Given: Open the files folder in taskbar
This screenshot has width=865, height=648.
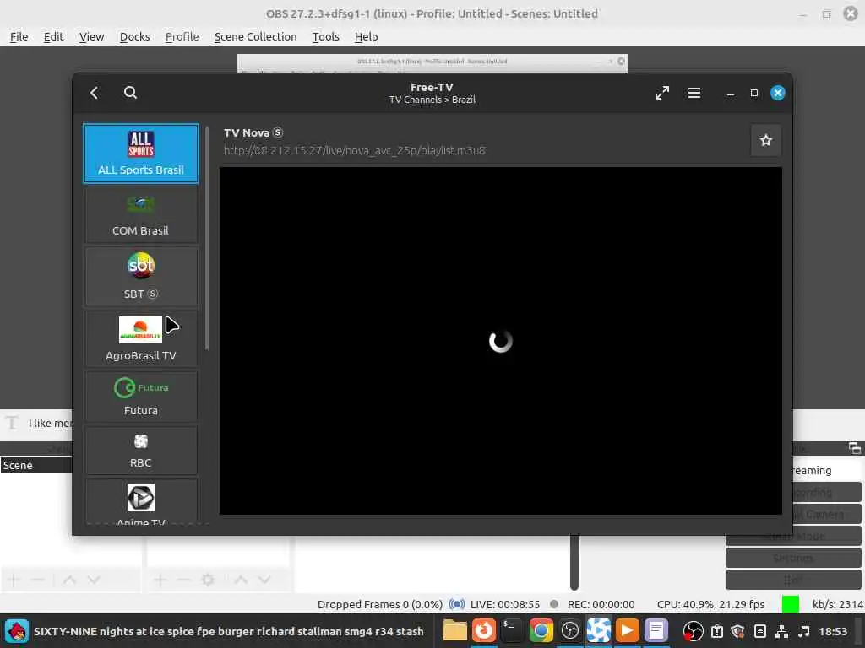Looking at the screenshot, I should coord(455,631).
